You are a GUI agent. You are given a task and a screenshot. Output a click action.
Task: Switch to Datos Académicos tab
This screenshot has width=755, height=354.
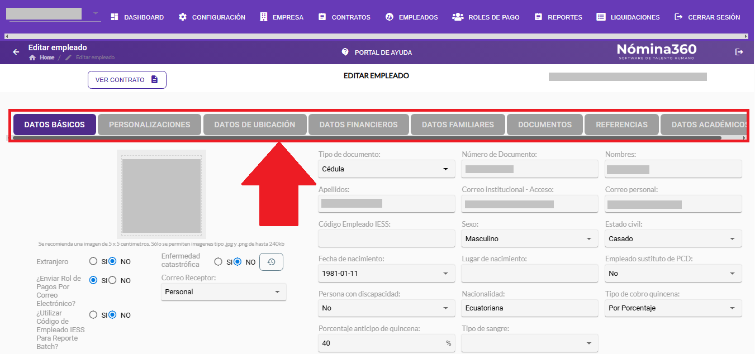(x=704, y=125)
